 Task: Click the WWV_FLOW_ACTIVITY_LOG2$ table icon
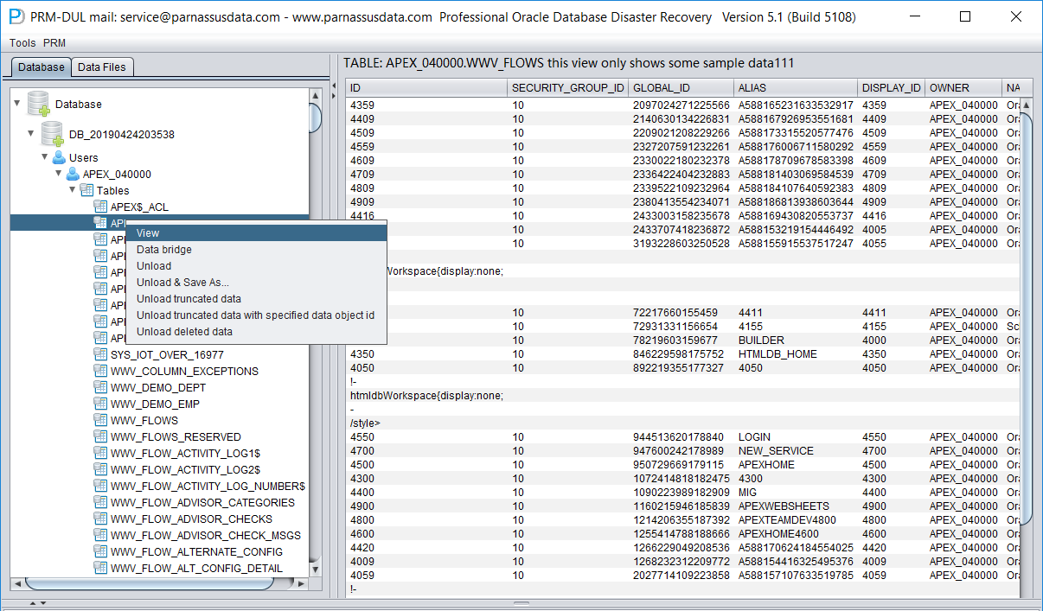pyautogui.click(x=100, y=469)
